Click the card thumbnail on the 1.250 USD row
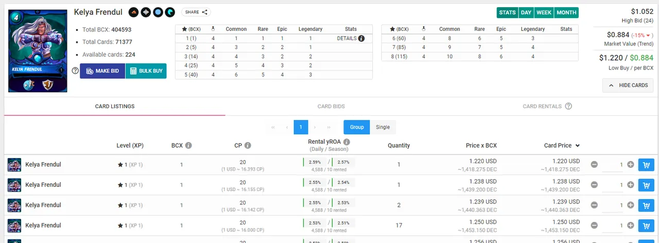The height and width of the screenshot is (243, 659). [x=14, y=225]
